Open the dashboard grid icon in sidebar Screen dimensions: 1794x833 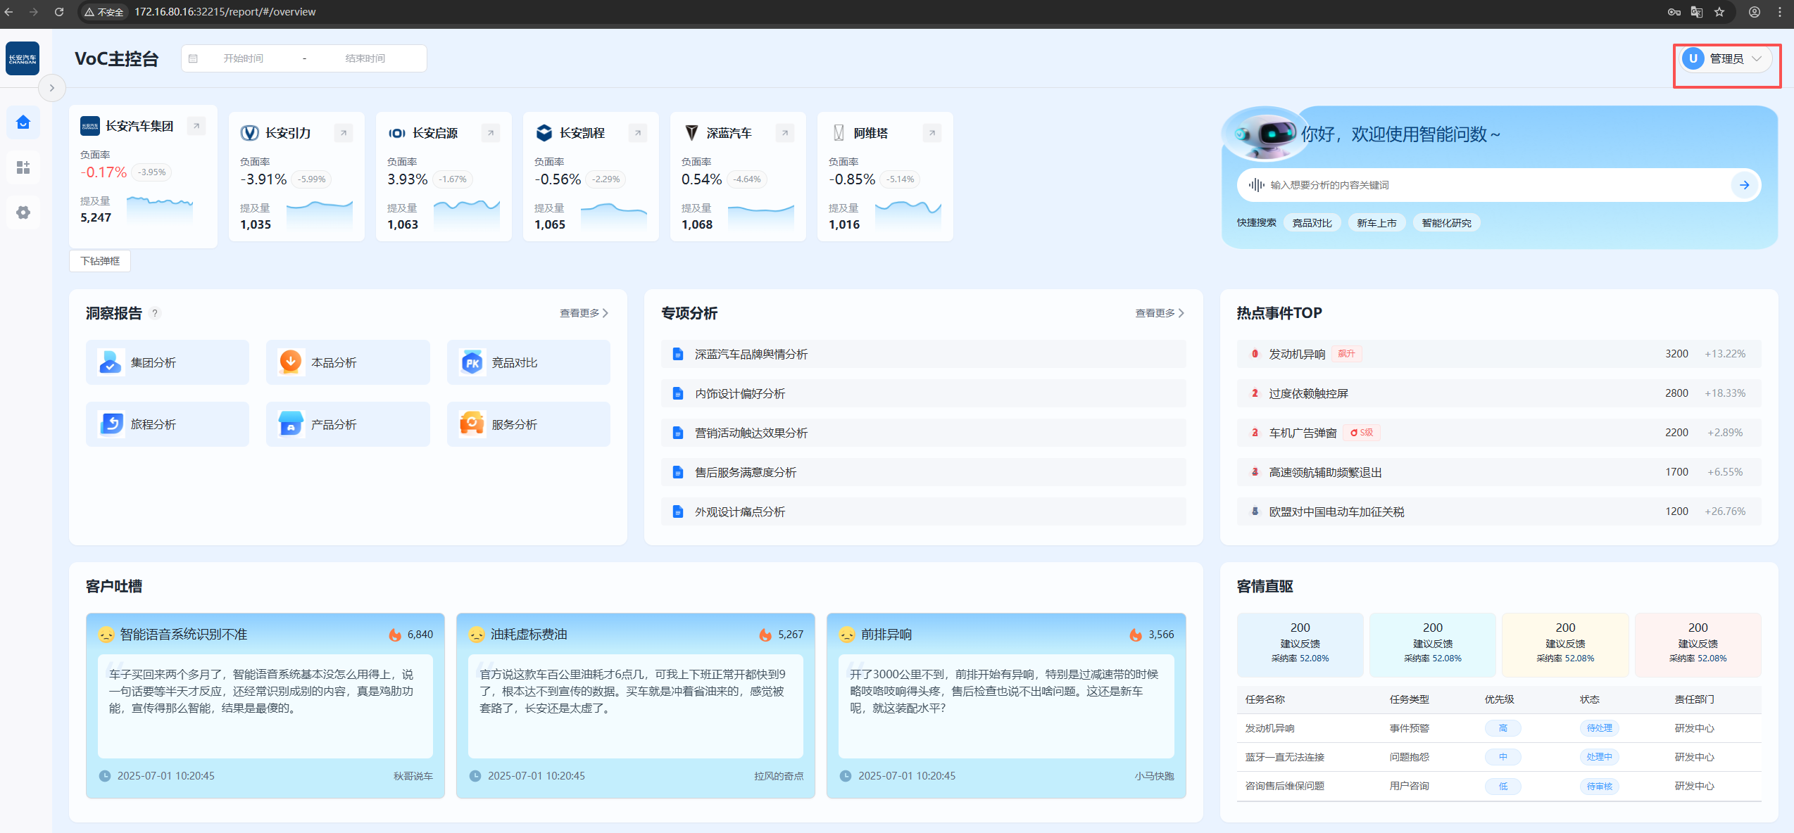23,167
